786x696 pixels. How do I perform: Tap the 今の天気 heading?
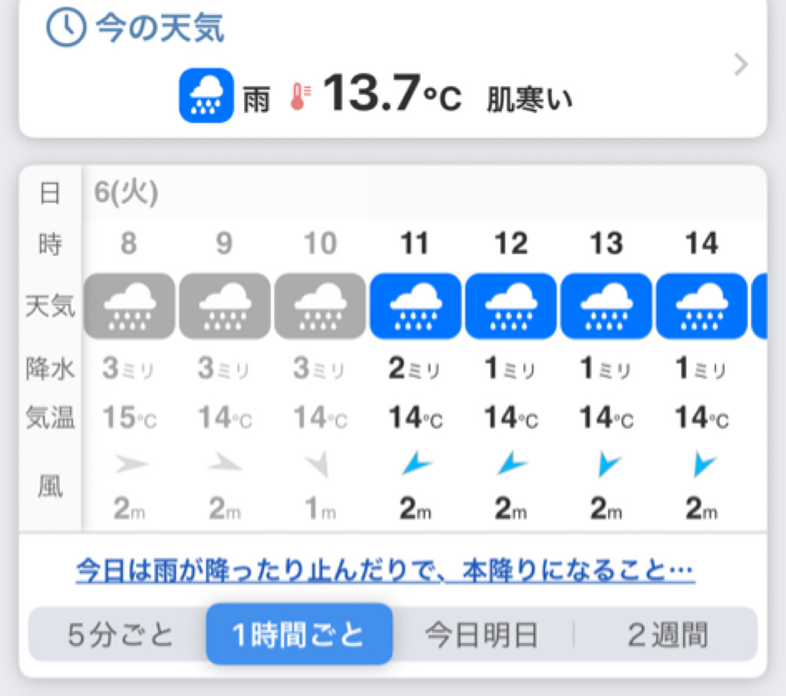[160, 28]
